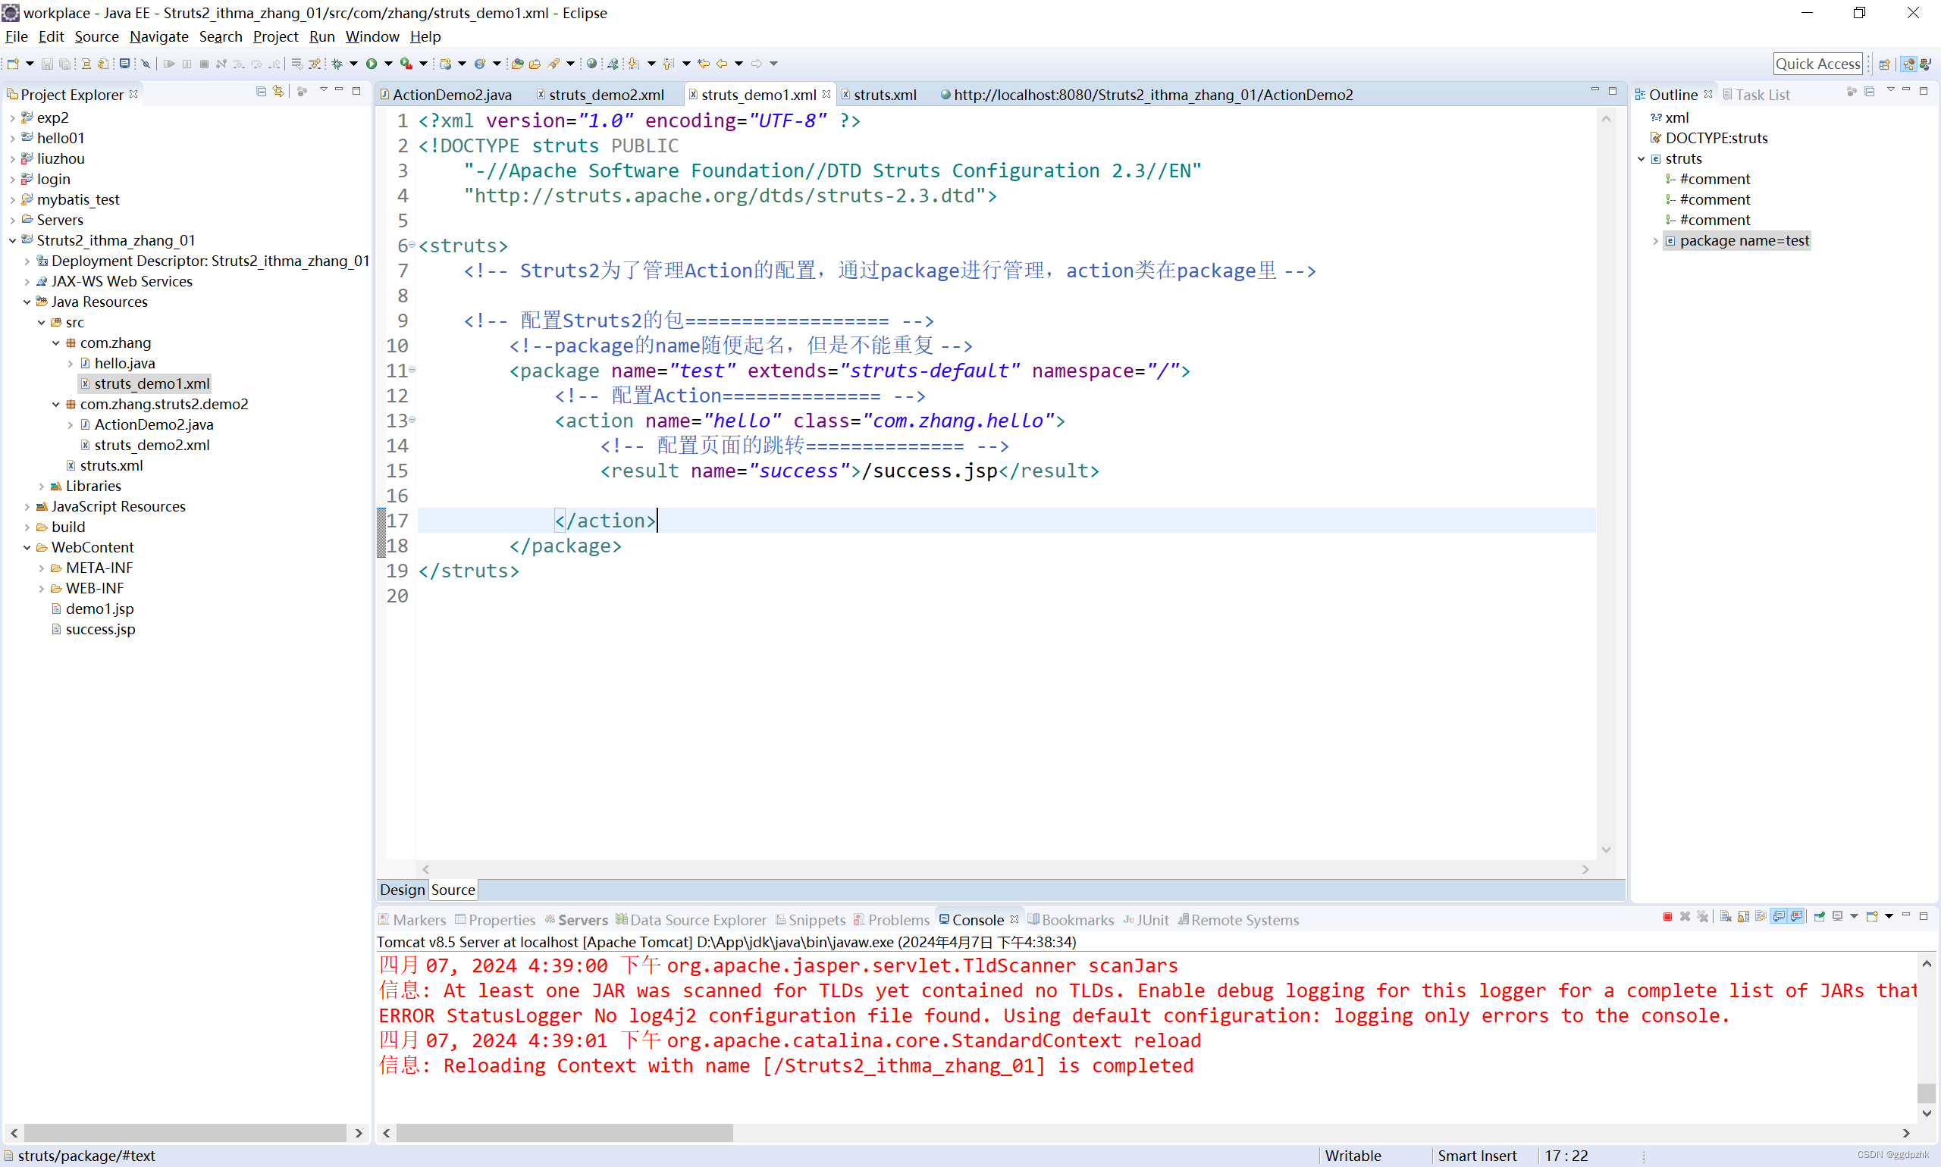Click the Previous Annotation toolbar icon
This screenshot has width=1941, height=1167.
(x=668, y=64)
